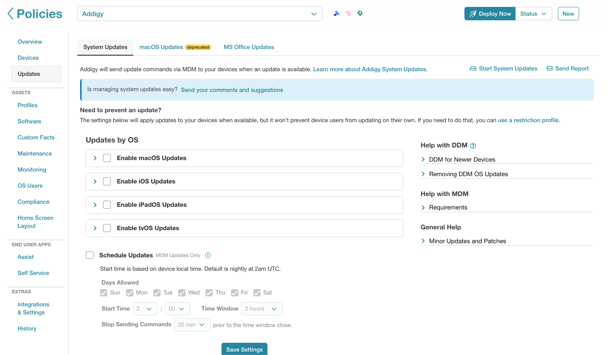Open Custom Facts in the sidebar
The image size is (607, 355).
pyautogui.click(x=36, y=137)
